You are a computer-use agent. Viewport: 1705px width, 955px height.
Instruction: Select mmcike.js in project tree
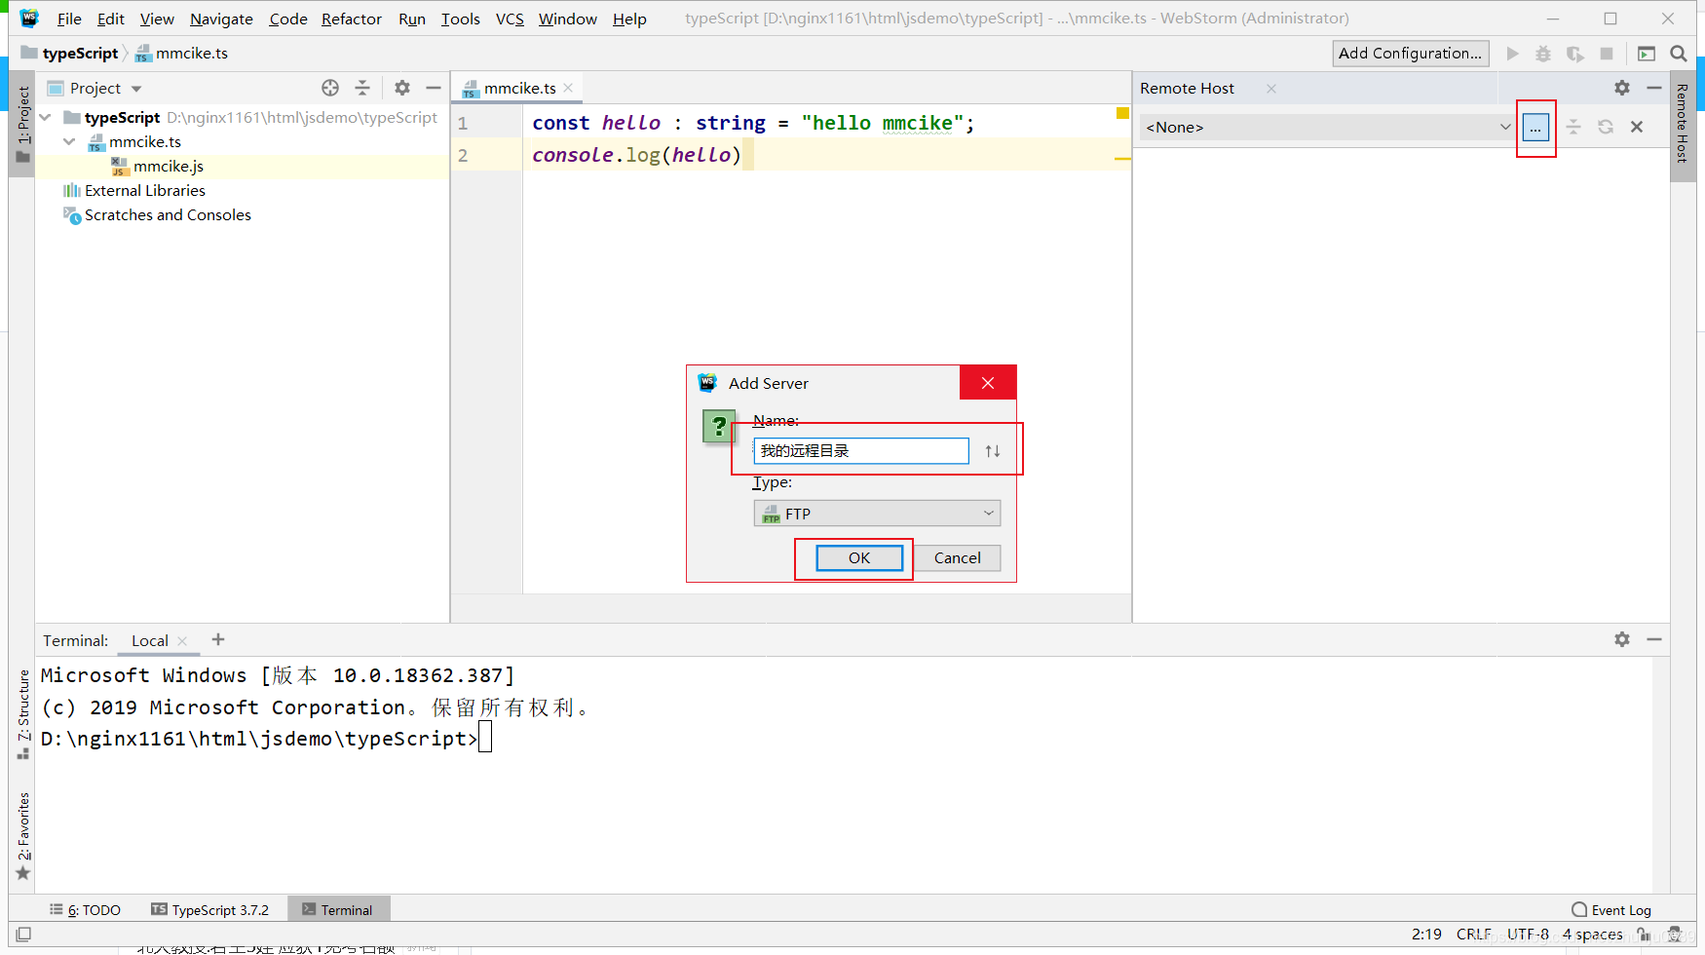click(168, 167)
